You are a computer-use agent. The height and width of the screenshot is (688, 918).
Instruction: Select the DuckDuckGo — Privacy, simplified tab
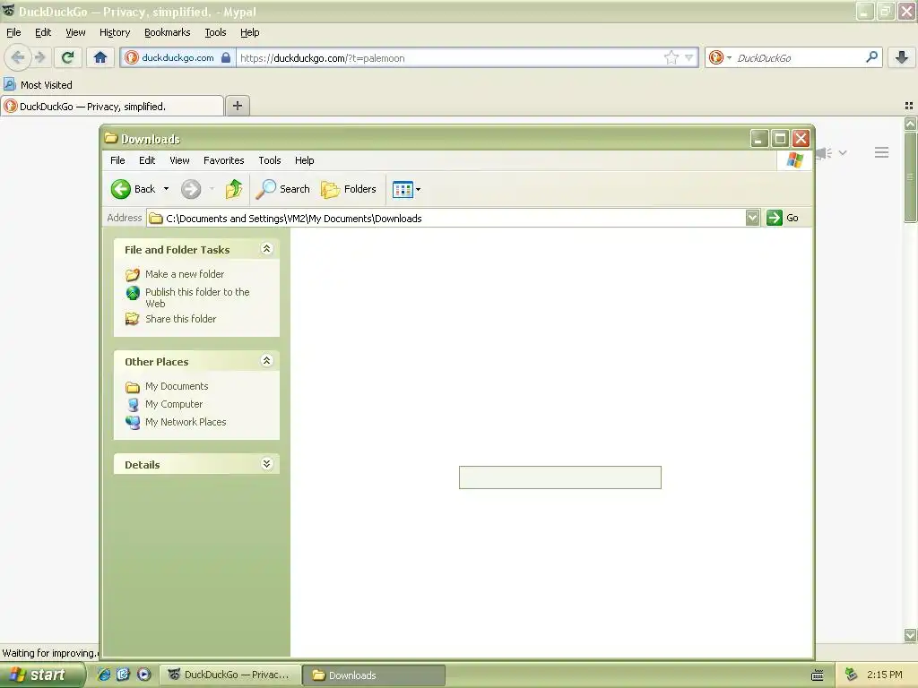[112, 106]
